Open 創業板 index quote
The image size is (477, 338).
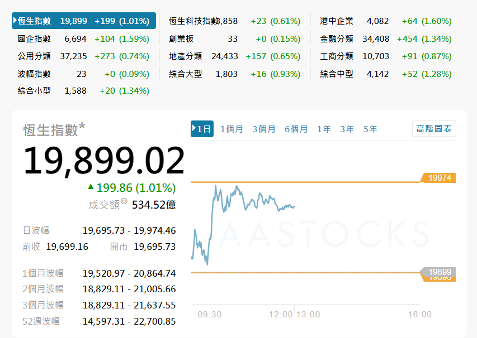coord(182,39)
